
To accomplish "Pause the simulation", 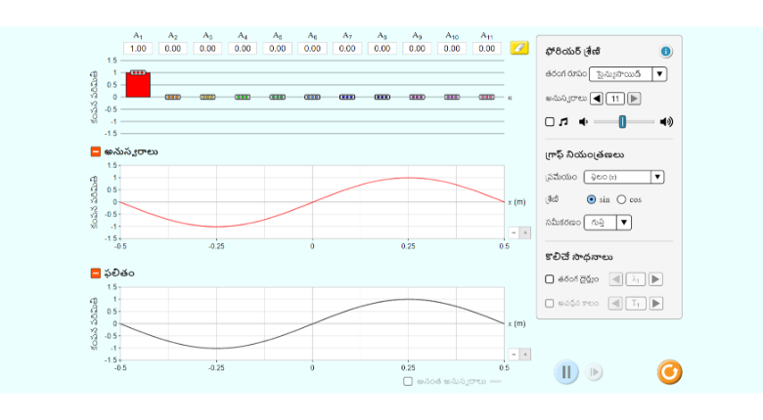I will click(x=566, y=372).
